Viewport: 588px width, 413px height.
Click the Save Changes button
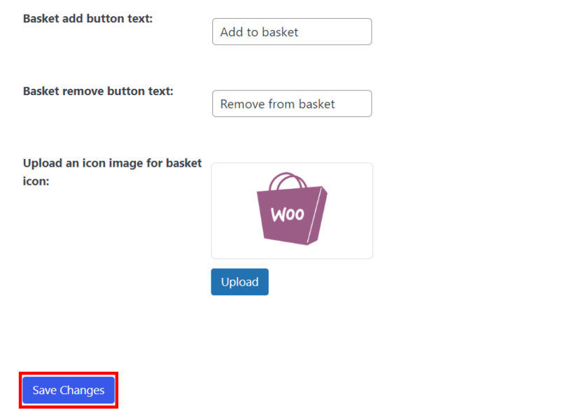click(69, 390)
